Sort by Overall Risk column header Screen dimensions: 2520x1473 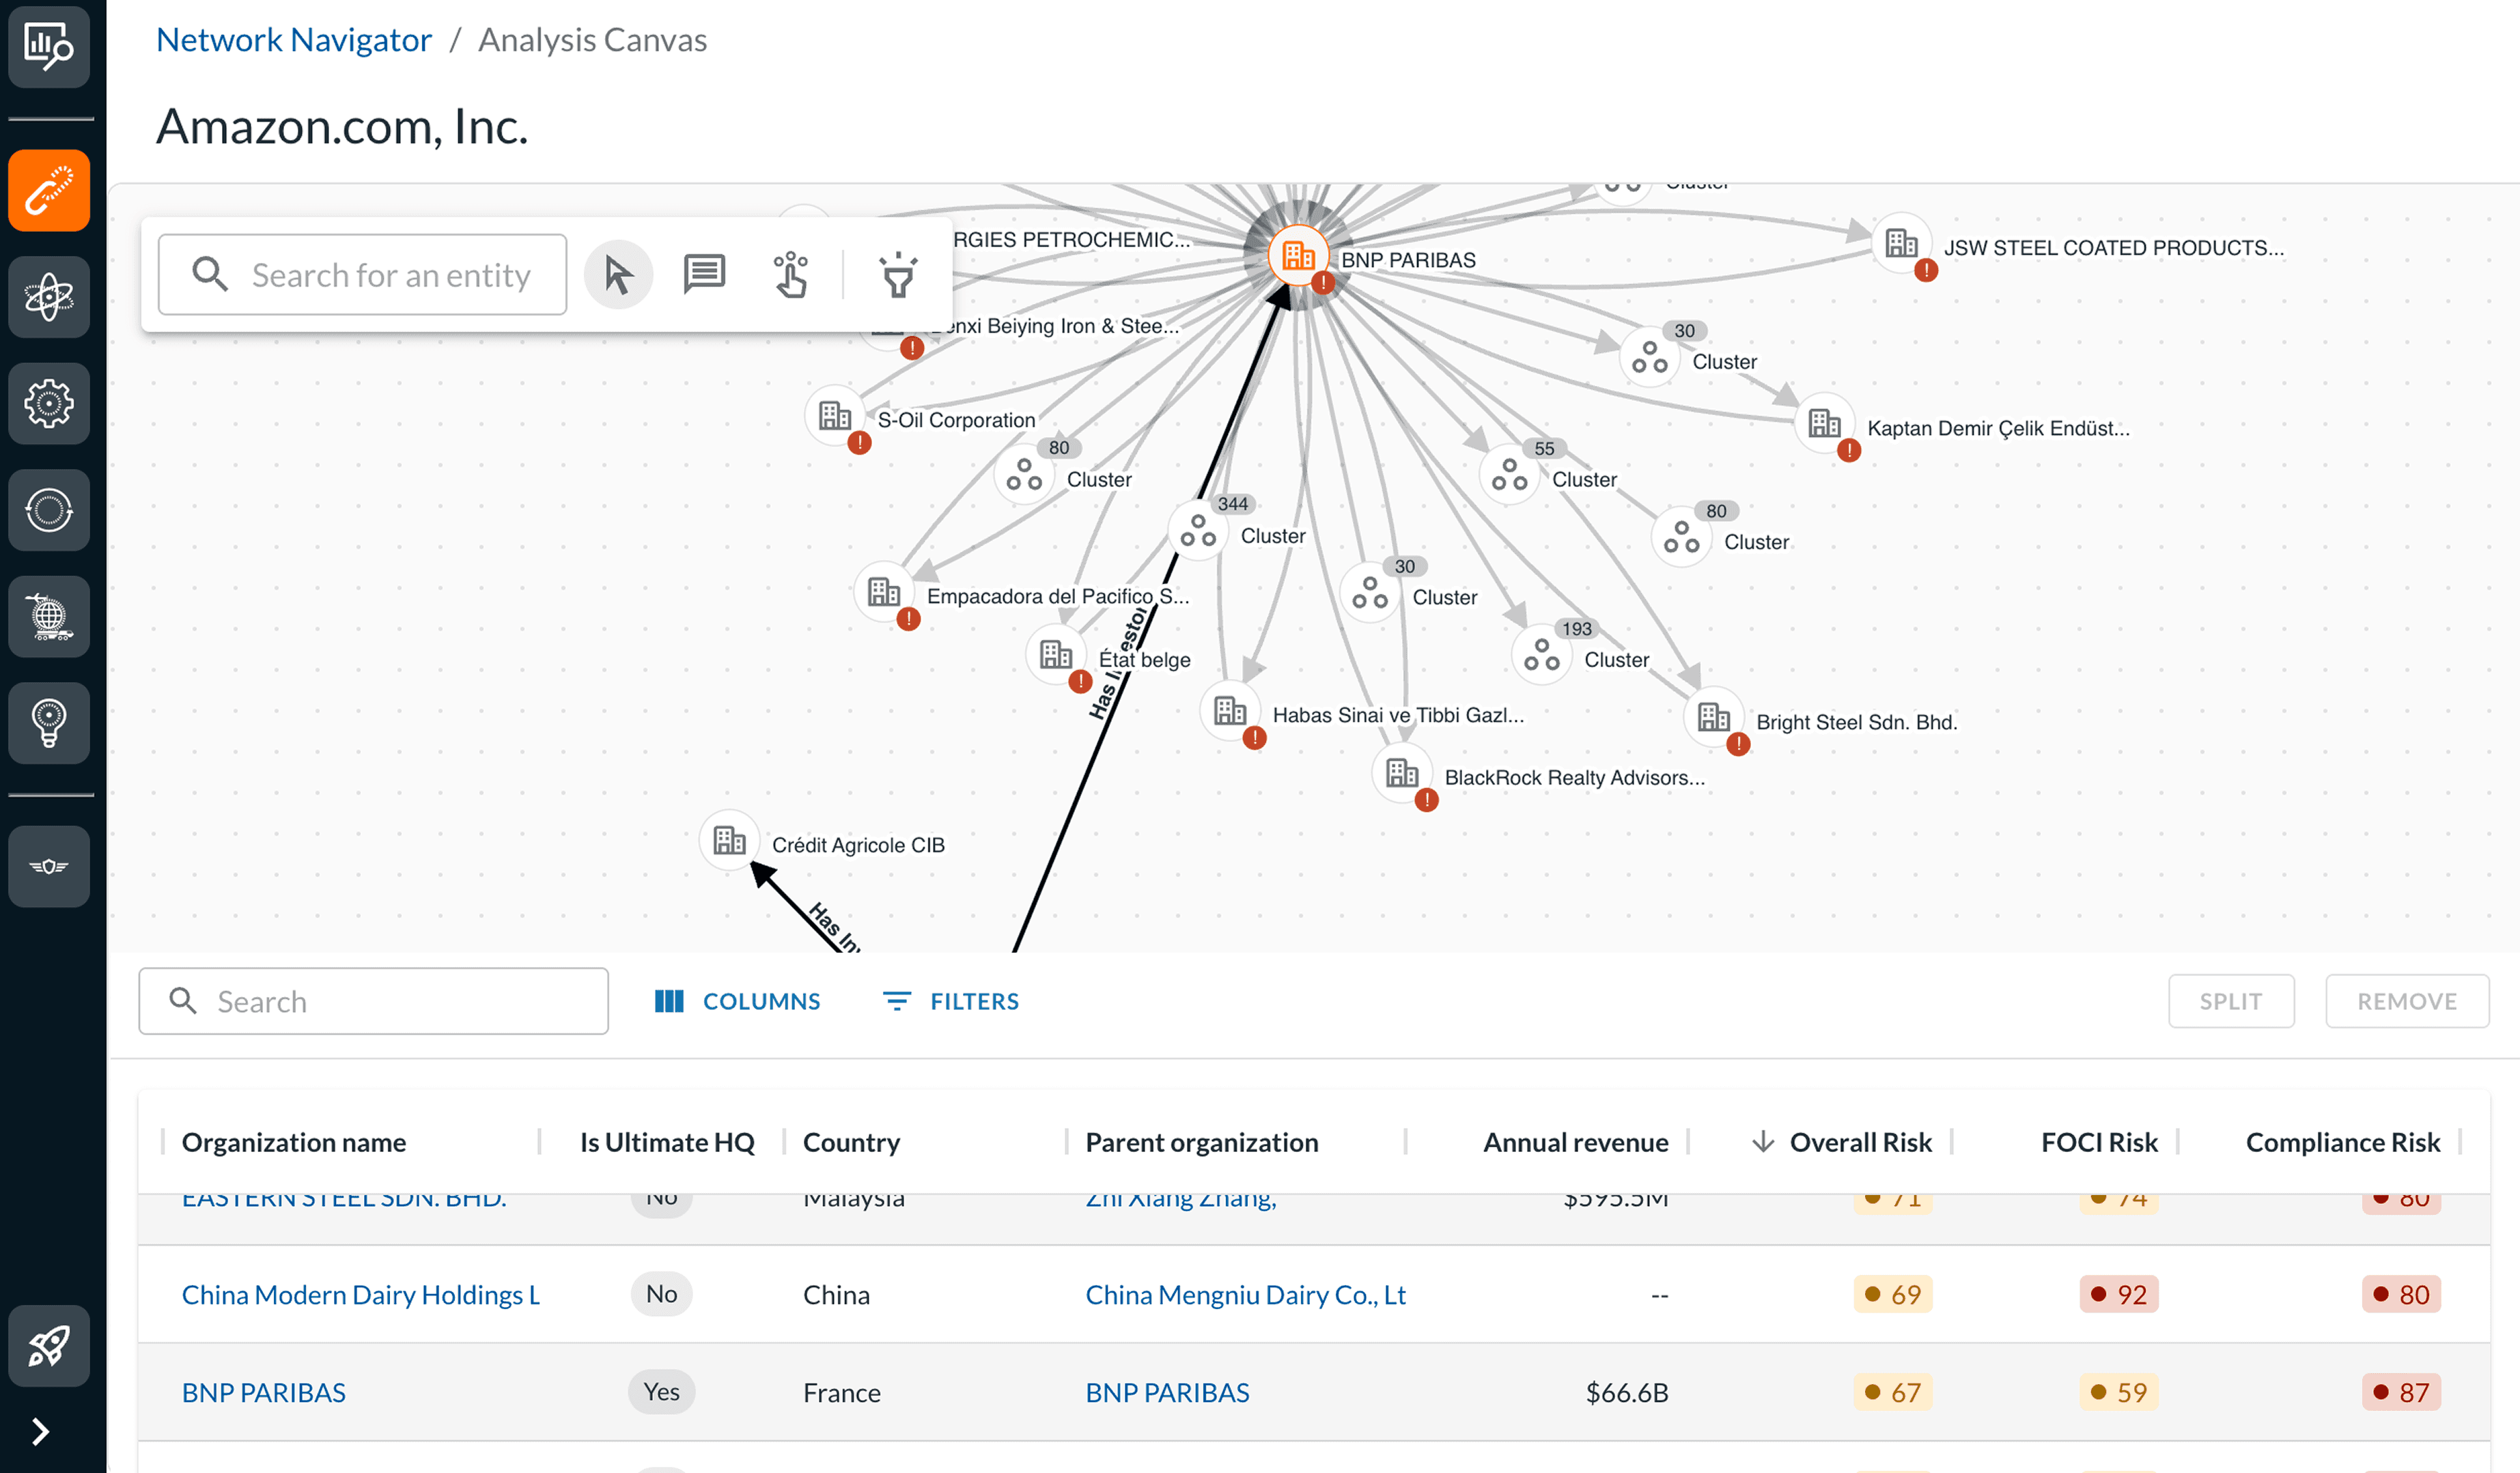1859,1142
